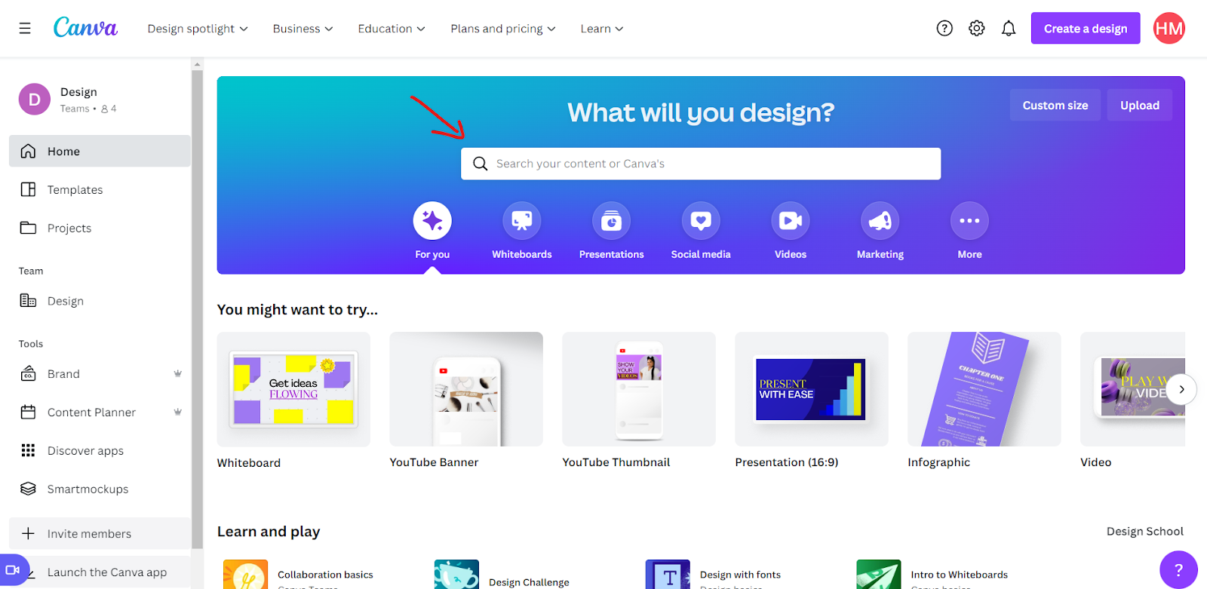The image size is (1207, 589).
Task: Open the Infographic thumbnail
Action: (x=984, y=389)
